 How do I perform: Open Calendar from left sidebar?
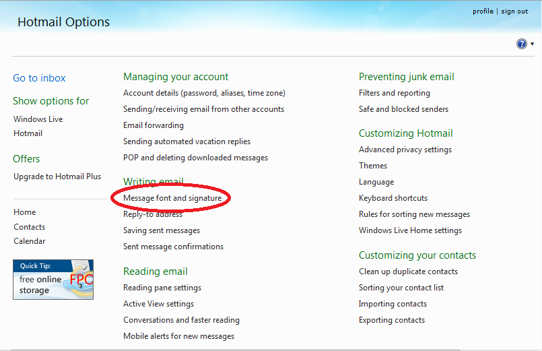pyautogui.click(x=30, y=241)
